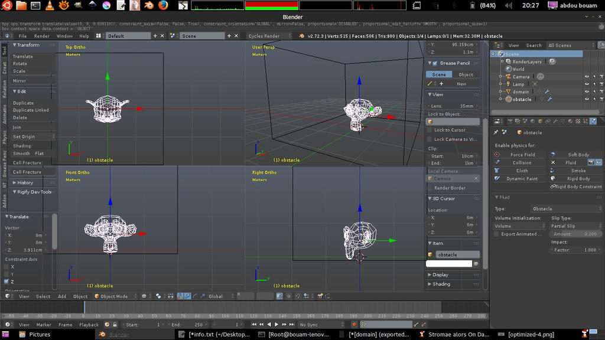The width and height of the screenshot is (605, 340).
Task: Enable Lock Camera to View checkbox
Action: pos(430,139)
